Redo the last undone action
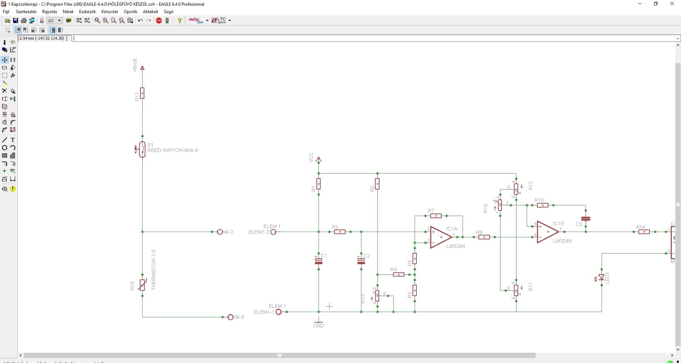The height and width of the screenshot is (363, 681). [x=149, y=21]
